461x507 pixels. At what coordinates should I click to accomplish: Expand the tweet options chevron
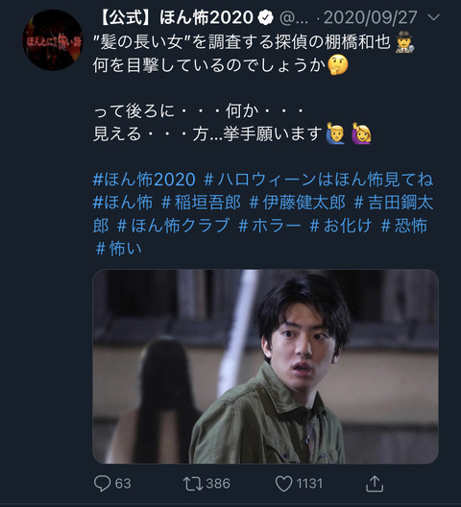tap(433, 17)
